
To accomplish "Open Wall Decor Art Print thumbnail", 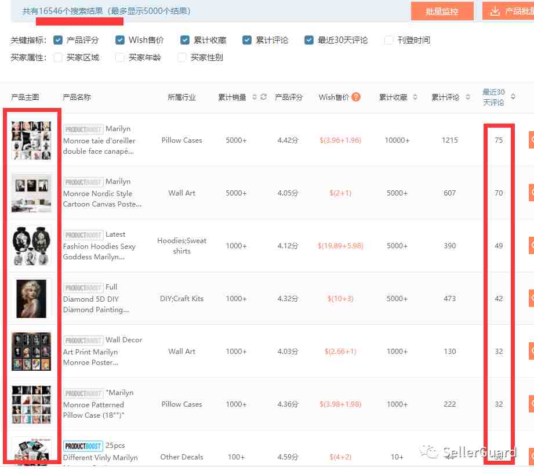I will 31,352.
